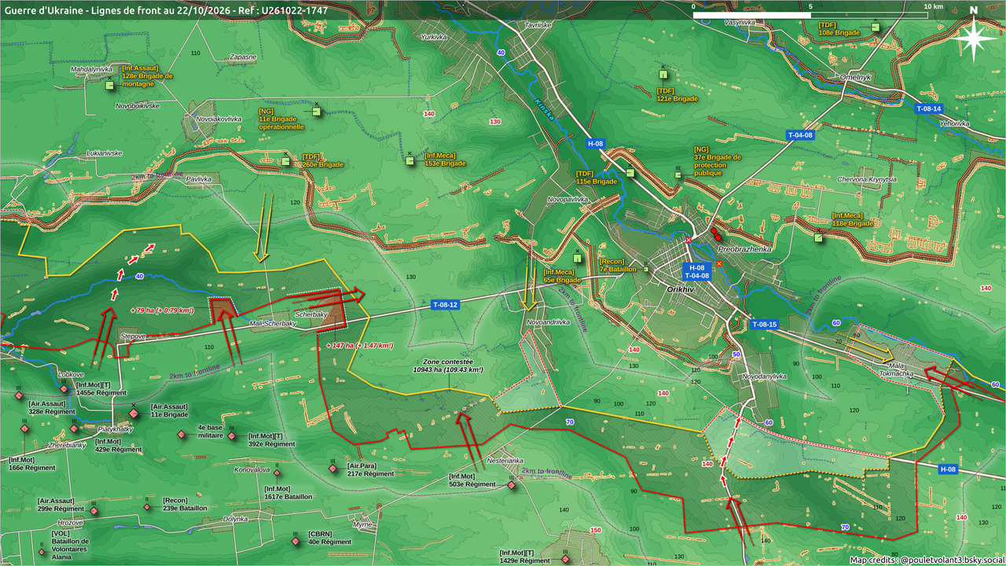Click the map title with reference U261022-1747
This screenshot has width=1006, height=566.
(167, 9)
